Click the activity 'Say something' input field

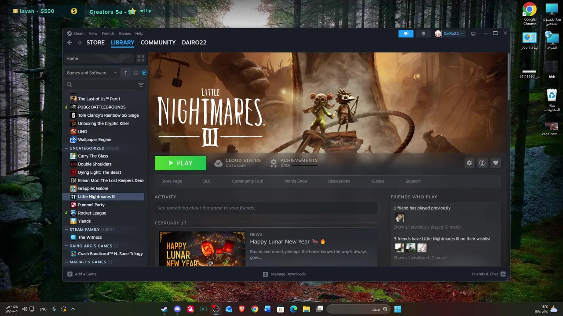click(266, 208)
